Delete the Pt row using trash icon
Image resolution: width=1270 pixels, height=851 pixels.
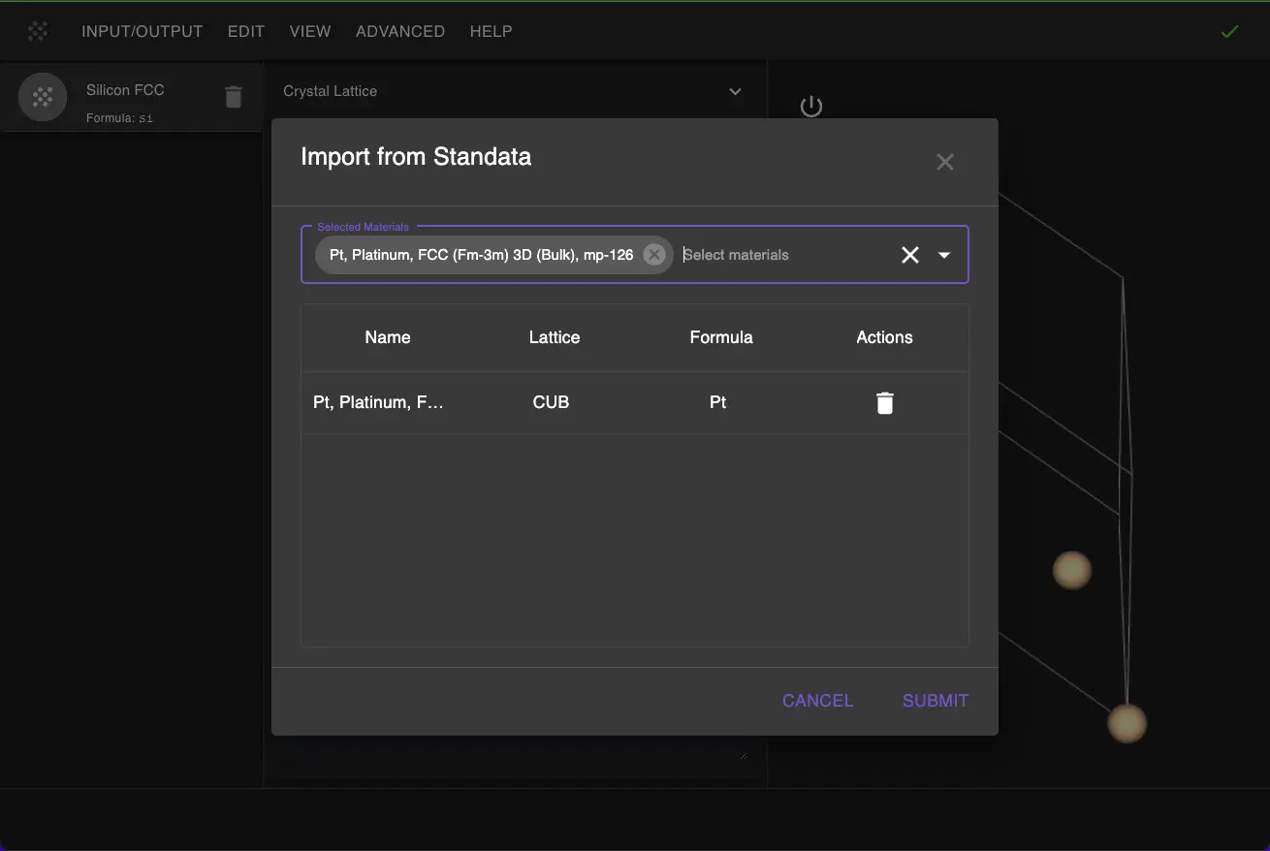click(884, 403)
